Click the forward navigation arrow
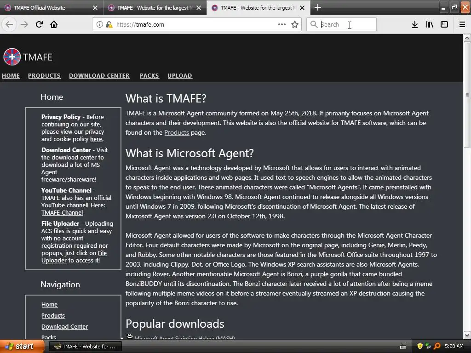 point(24,24)
